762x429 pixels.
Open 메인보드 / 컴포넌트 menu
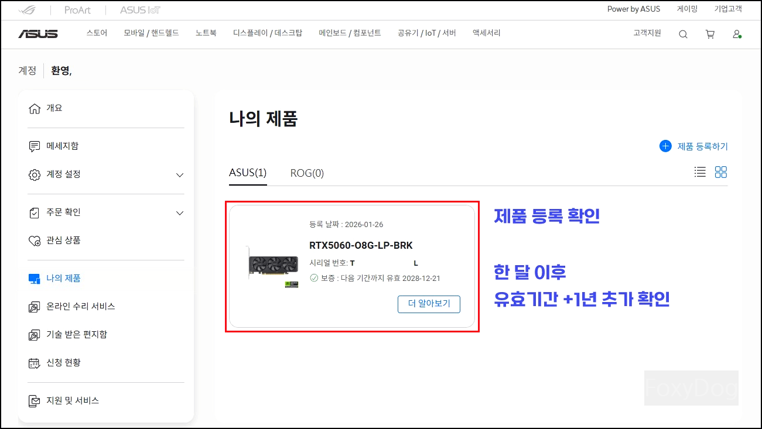pos(350,33)
